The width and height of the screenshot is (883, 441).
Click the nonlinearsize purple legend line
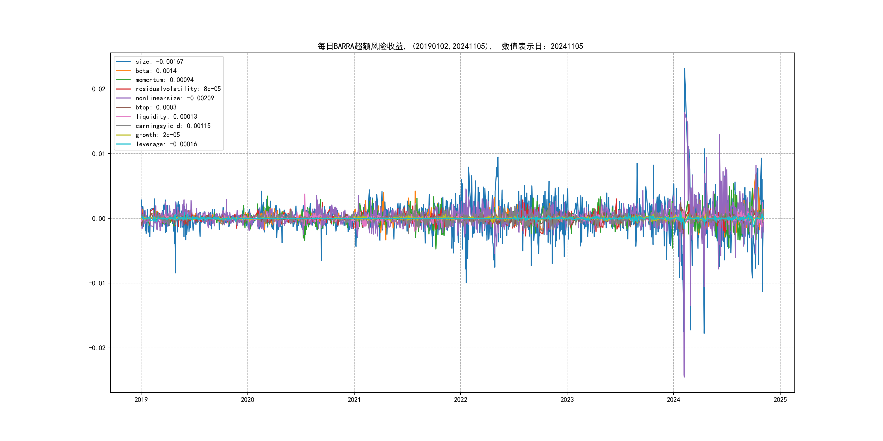tap(123, 98)
